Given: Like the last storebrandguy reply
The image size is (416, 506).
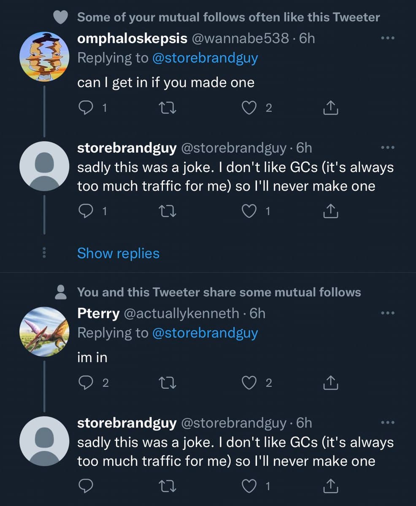Looking at the screenshot, I should click(249, 487).
